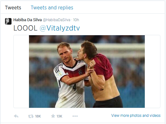Click the white margin left of the photo
Image resolution: width=166 pixels, height=124 pixels.
pos(21,71)
